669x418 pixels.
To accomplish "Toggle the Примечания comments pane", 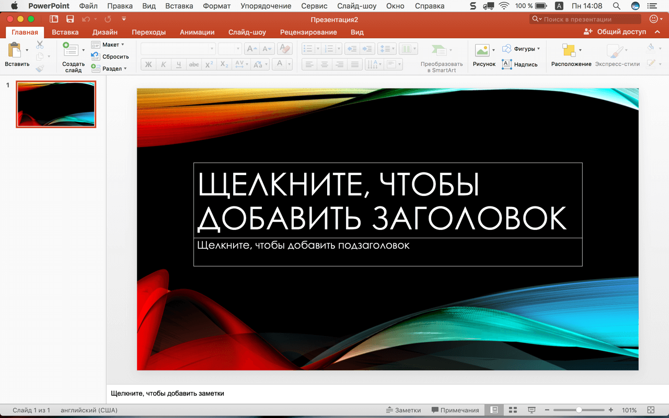I will tap(455, 410).
